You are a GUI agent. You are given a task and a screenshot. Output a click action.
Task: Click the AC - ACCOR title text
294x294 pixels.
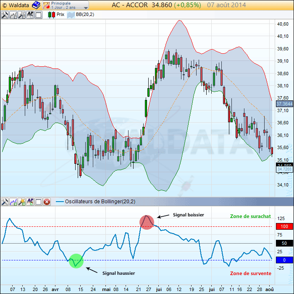pyautogui.click(x=129, y=5)
